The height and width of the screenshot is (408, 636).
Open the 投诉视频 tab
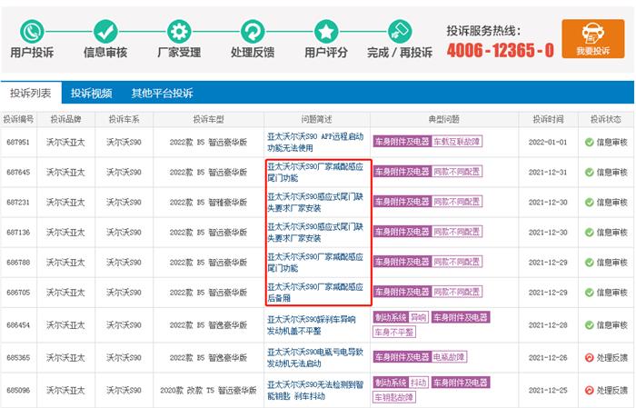click(x=91, y=94)
